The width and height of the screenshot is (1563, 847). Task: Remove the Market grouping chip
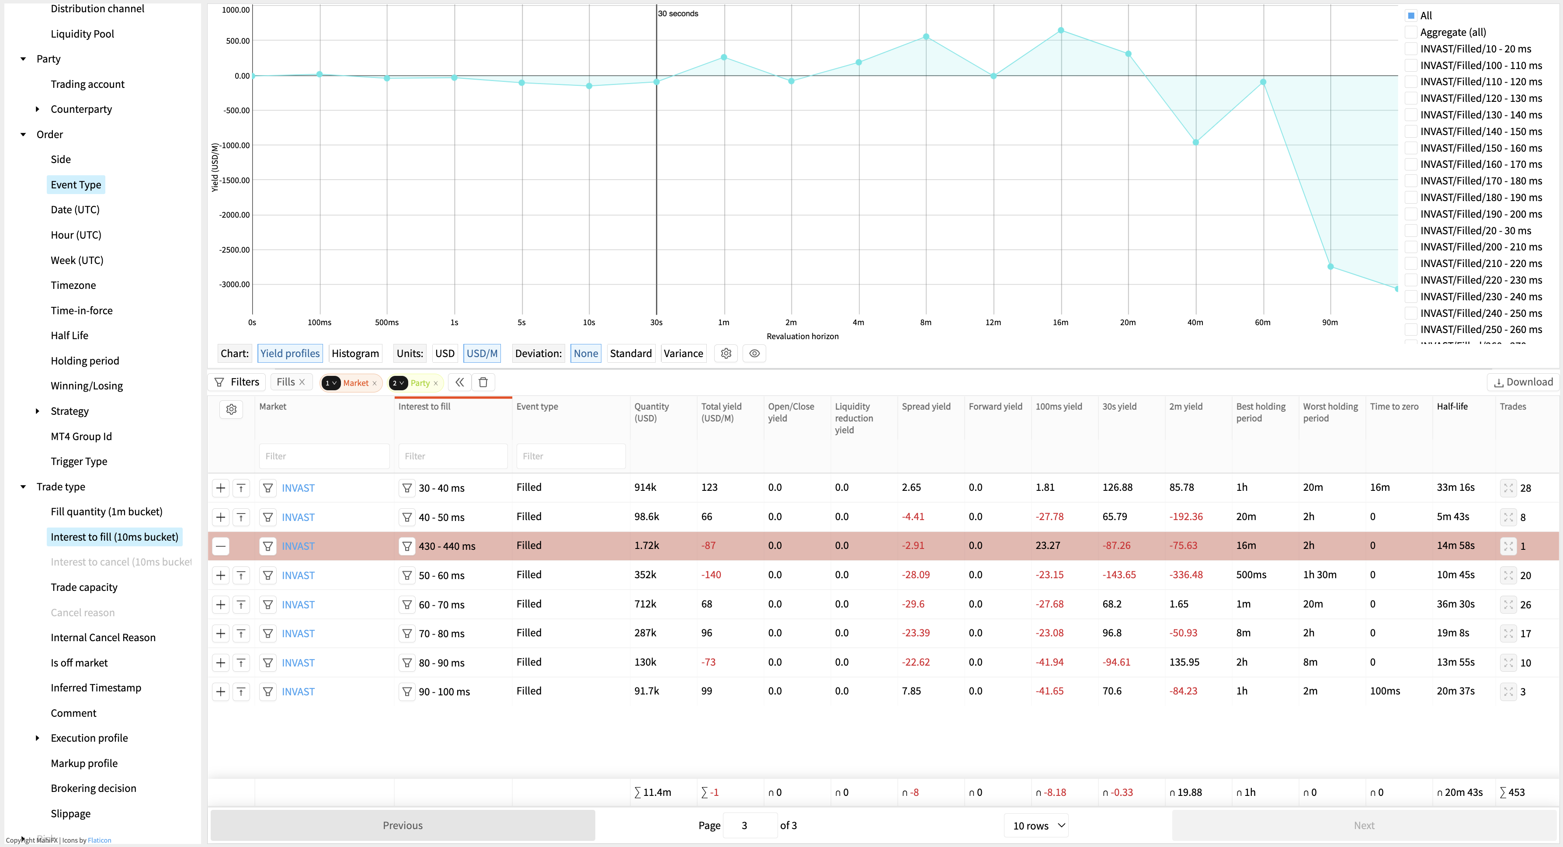(x=375, y=383)
